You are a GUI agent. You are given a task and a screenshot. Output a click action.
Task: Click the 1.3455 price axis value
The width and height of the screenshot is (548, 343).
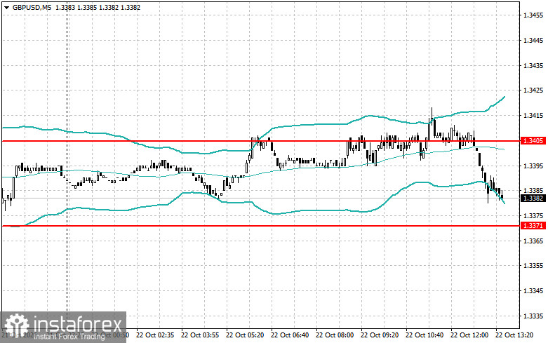tap(533, 15)
